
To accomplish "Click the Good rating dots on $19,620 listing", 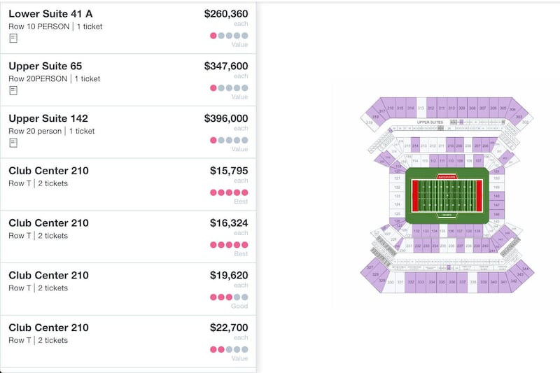I will tap(229, 297).
